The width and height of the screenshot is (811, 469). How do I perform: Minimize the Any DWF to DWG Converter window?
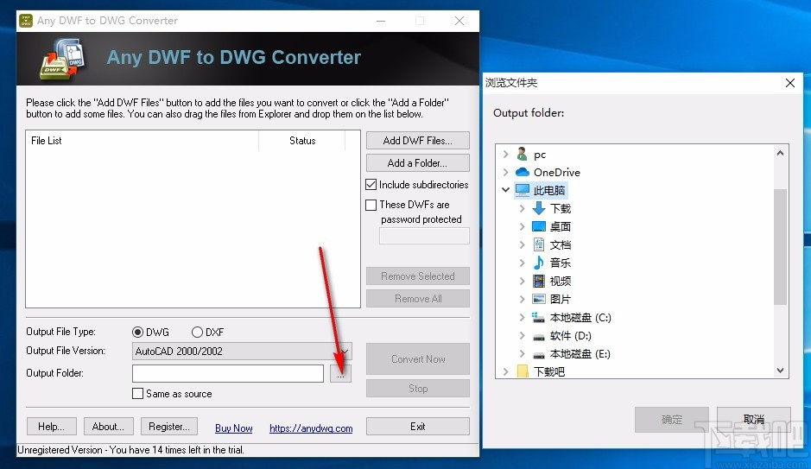(x=381, y=21)
